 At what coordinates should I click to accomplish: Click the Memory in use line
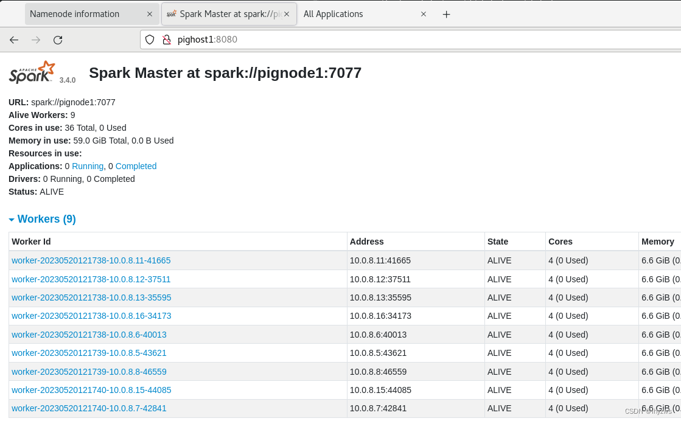(91, 141)
